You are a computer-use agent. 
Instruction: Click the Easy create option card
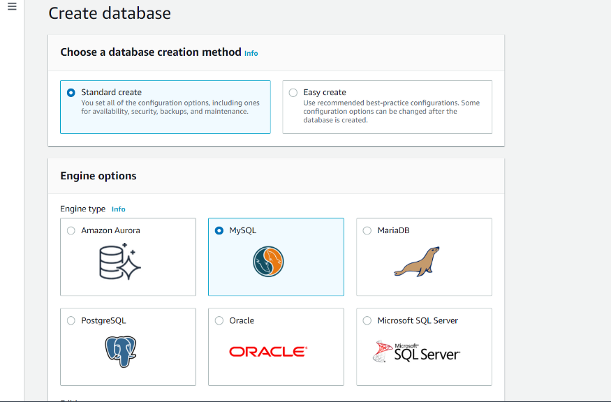387,106
